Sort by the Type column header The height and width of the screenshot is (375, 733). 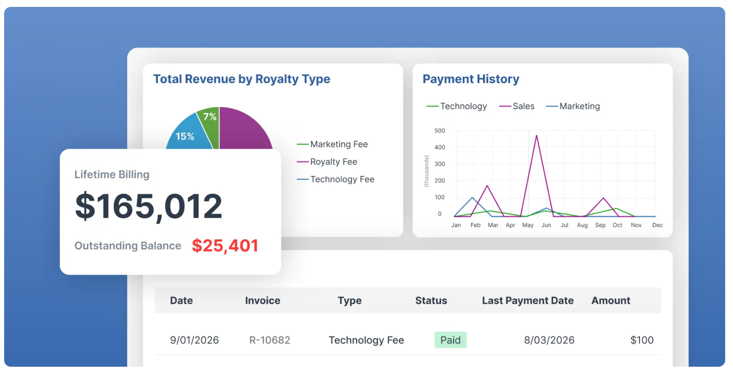[x=349, y=301]
